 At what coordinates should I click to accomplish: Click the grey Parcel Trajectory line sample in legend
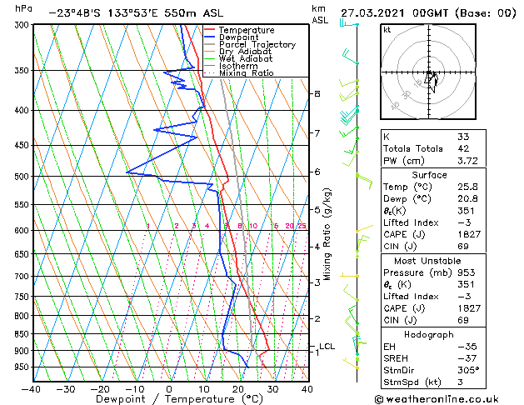[209, 44]
